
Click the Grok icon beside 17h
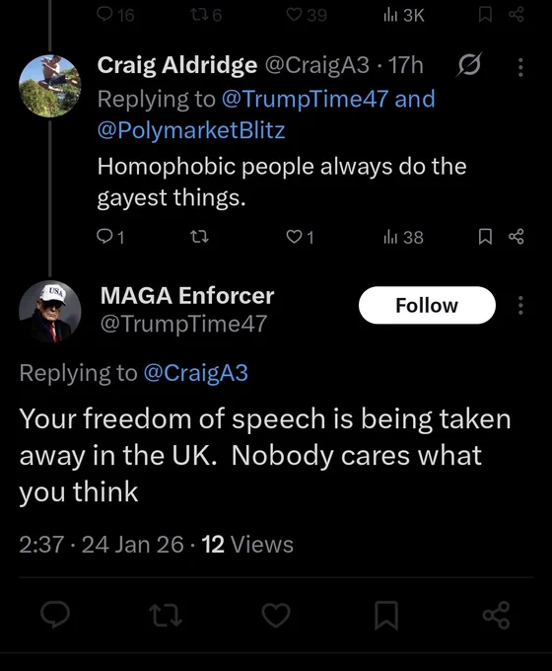click(x=469, y=65)
